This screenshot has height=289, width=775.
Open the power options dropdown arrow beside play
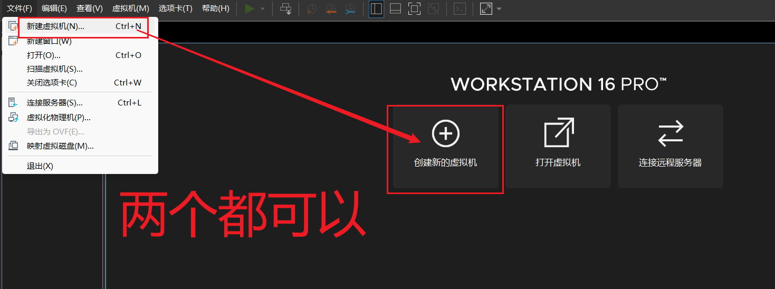pos(263,9)
